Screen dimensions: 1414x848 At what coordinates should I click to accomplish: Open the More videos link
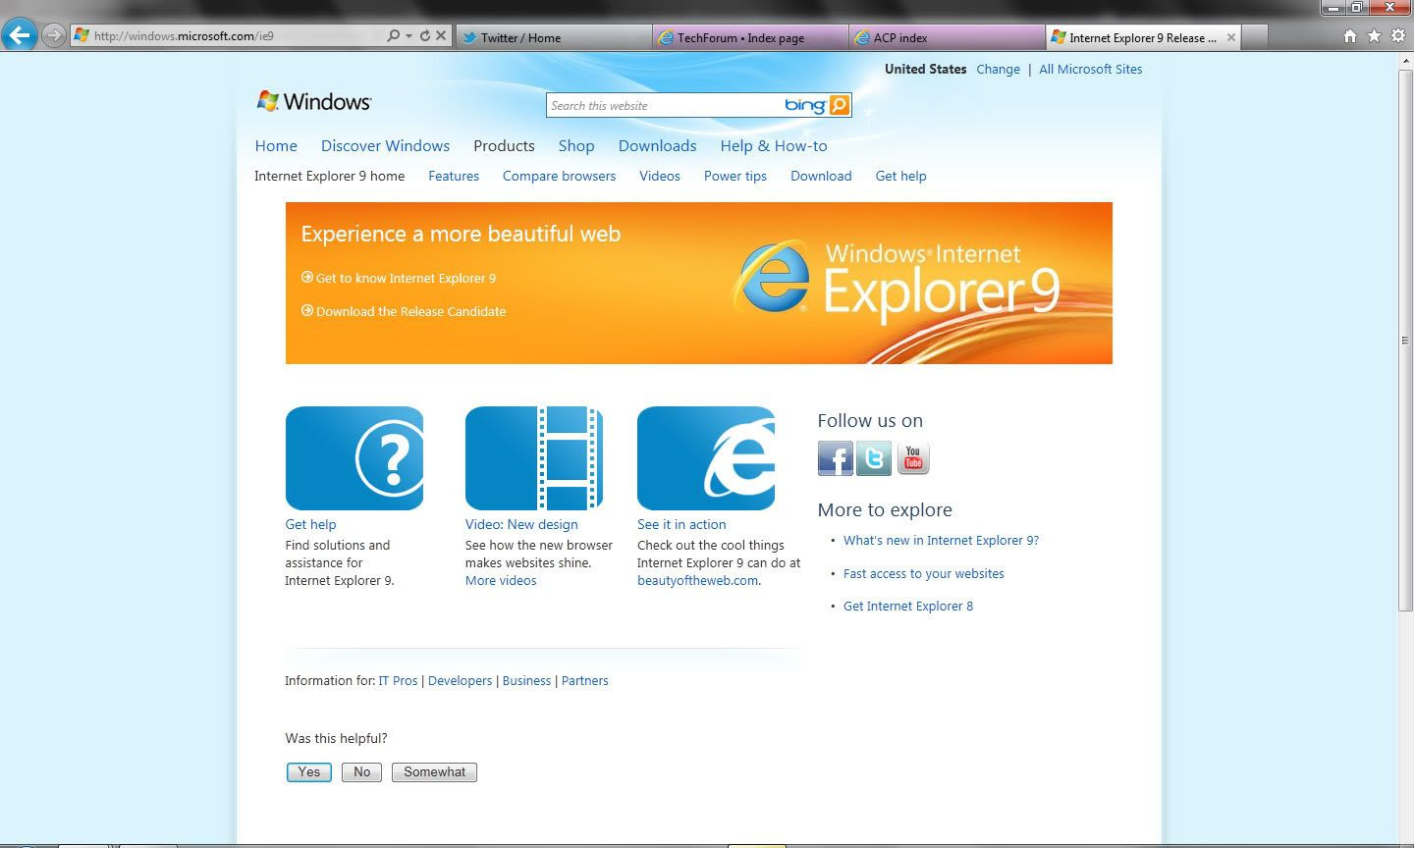[x=501, y=580]
